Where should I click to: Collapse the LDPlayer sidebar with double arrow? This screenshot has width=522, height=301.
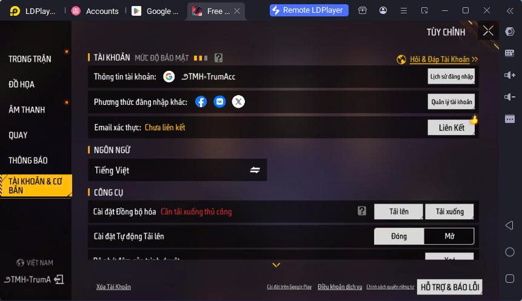(x=510, y=11)
